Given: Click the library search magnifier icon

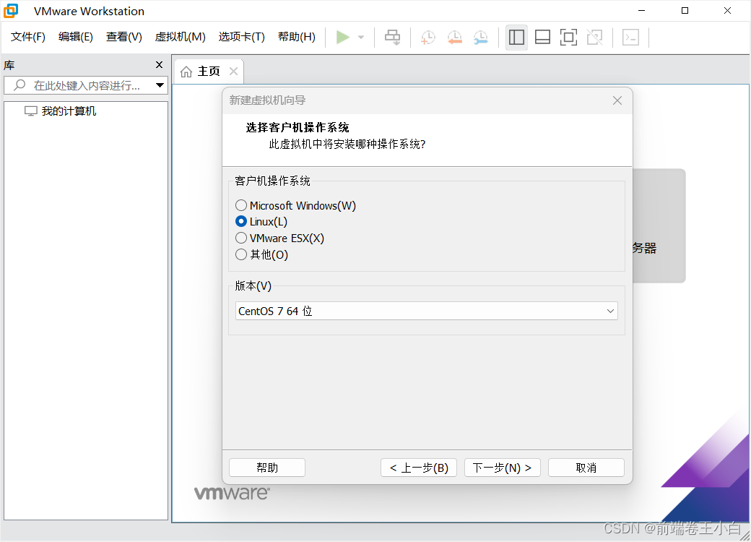Looking at the screenshot, I should [x=19, y=85].
